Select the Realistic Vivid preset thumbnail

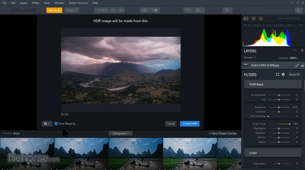(x=81, y=154)
